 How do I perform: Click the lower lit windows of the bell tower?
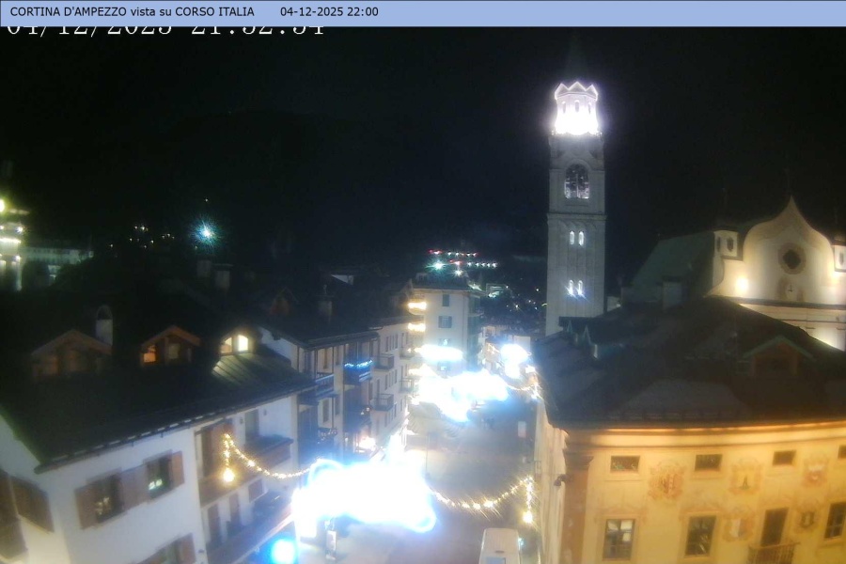pos(574,288)
